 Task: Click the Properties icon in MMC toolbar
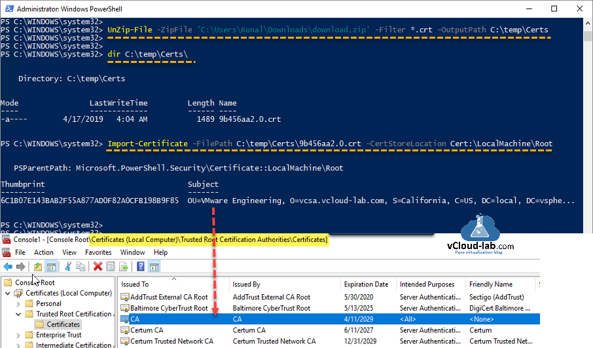111,267
